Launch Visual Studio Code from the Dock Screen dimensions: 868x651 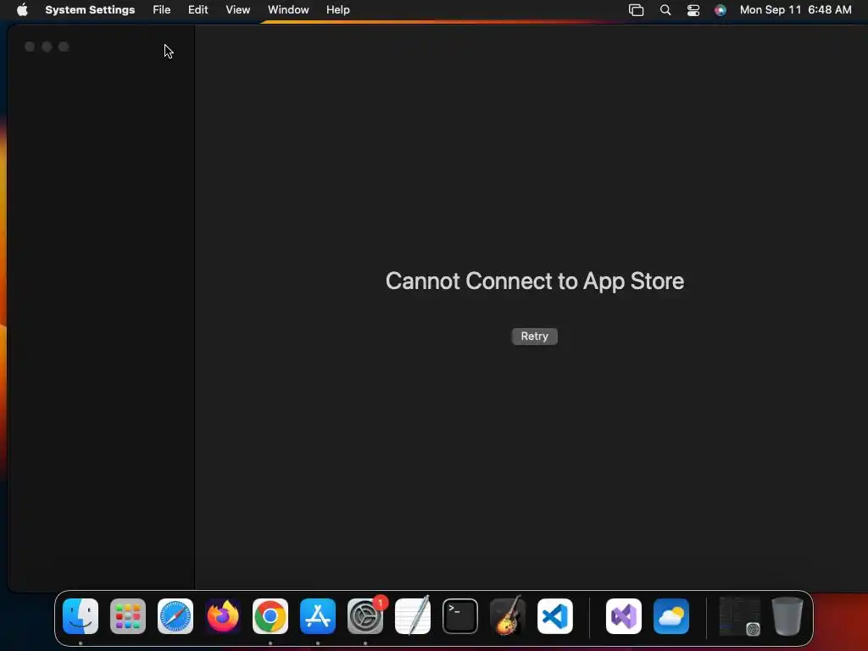click(x=555, y=616)
